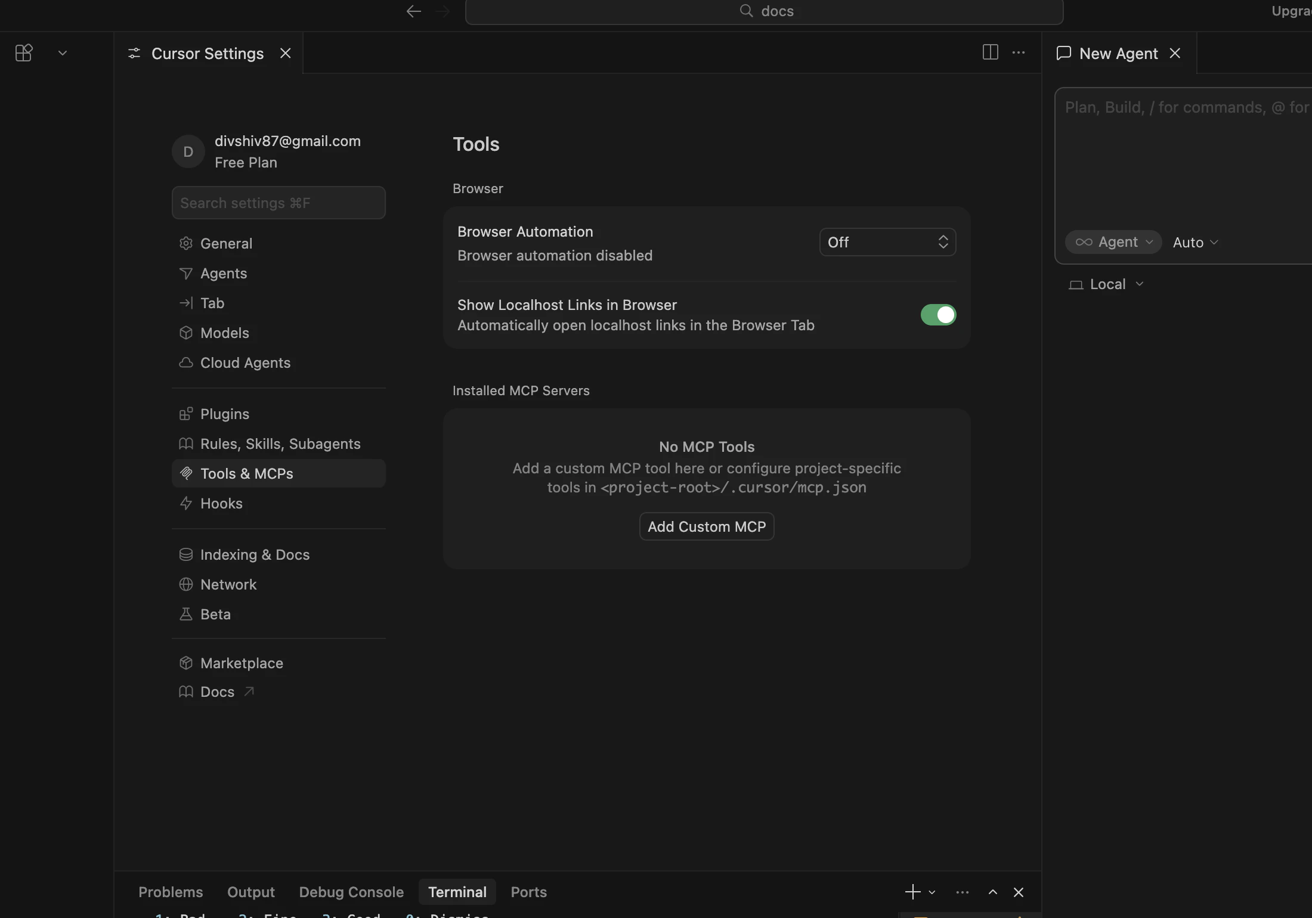The image size is (1312, 918).
Task: Click the Add Custom MCP button
Action: point(706,526)
